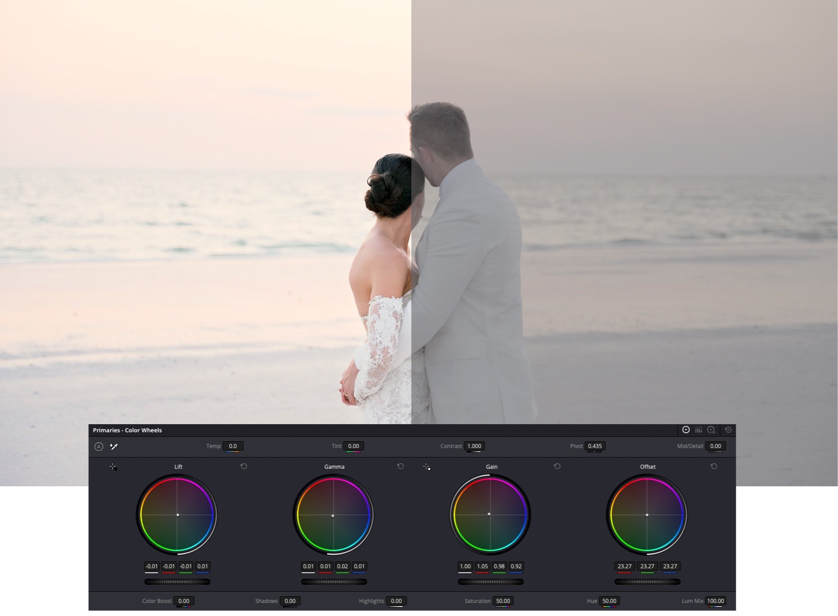Switch to Log wheels mode icon

click(711, 430)
